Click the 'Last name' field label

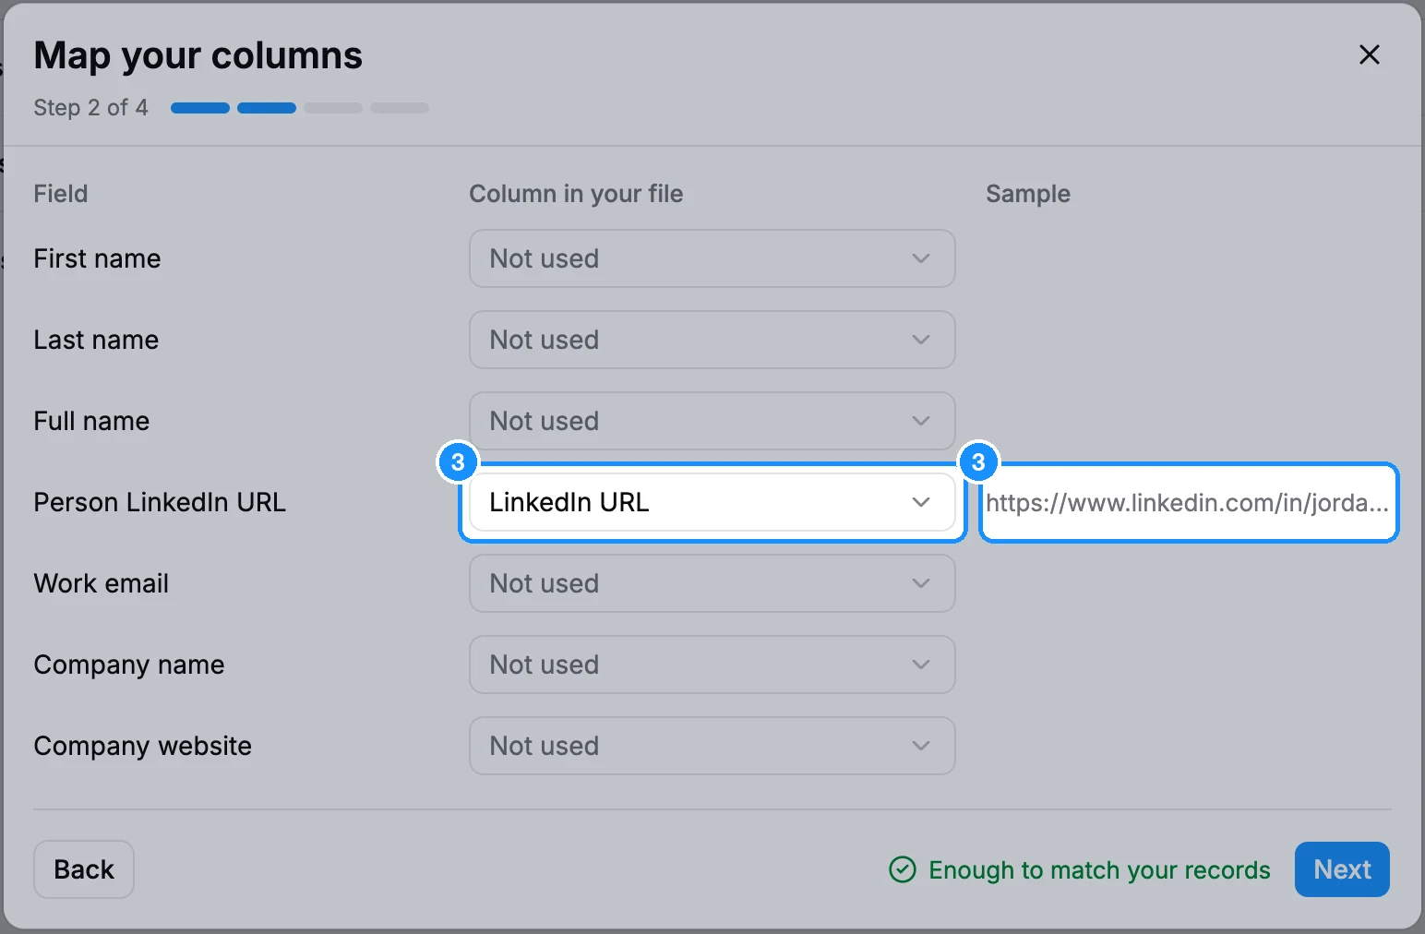(x=96, y=340)
